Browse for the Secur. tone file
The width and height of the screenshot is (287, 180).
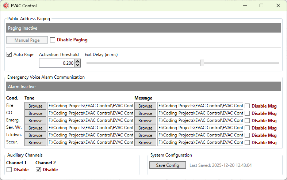(35, 143)
